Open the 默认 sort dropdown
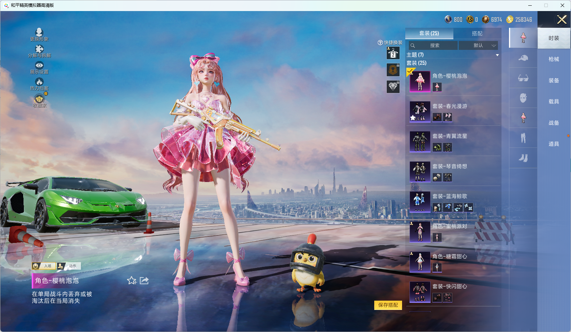Screen dimensions: 571x332 [x=478, y=46]
